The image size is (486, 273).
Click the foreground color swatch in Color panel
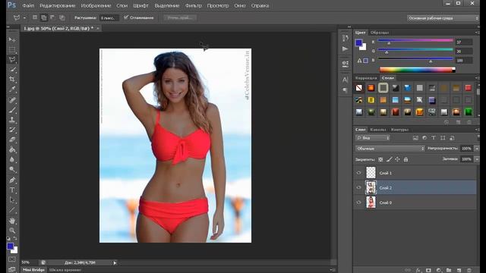(x=358, y=42)
